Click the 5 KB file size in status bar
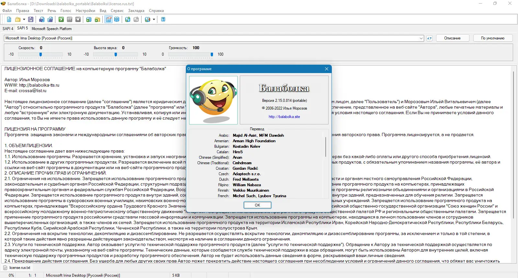This screenshot has height=278, width=518. coord(176,275)
